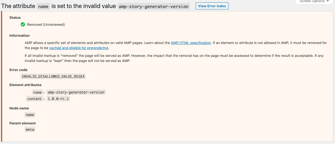The image size is (335, 144).
Task: Click the Node name heading
Action: coord(19,108)
